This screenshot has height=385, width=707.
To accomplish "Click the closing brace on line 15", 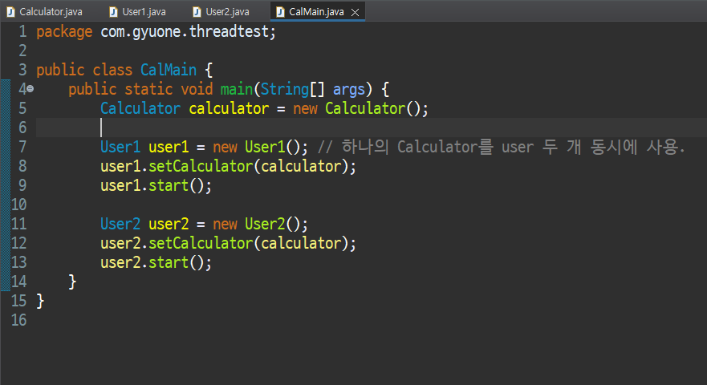I will tap(40, 301).
